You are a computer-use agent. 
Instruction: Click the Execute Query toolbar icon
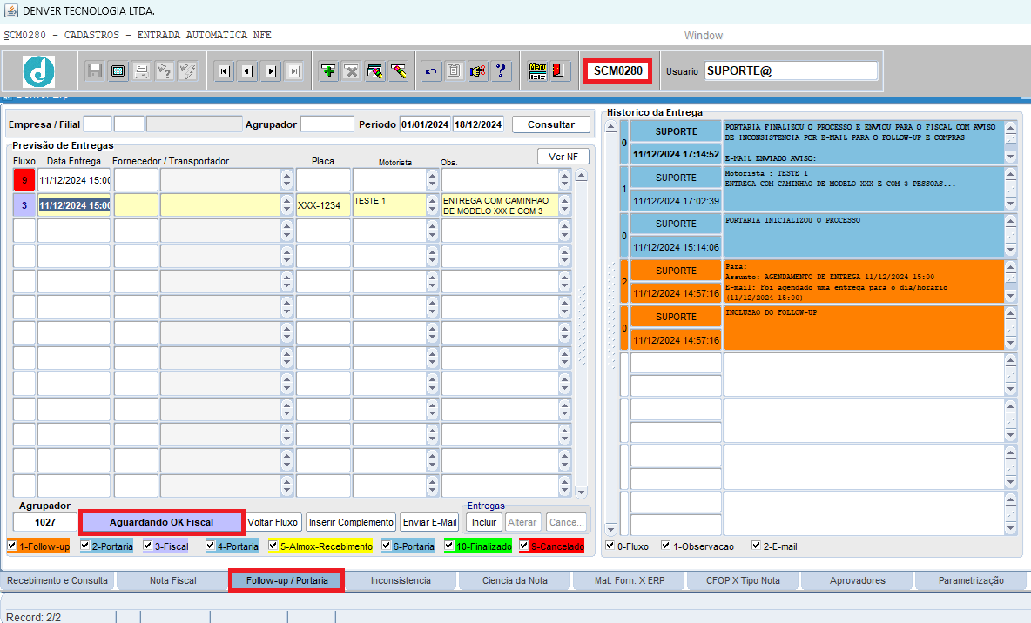click(188, 71)
